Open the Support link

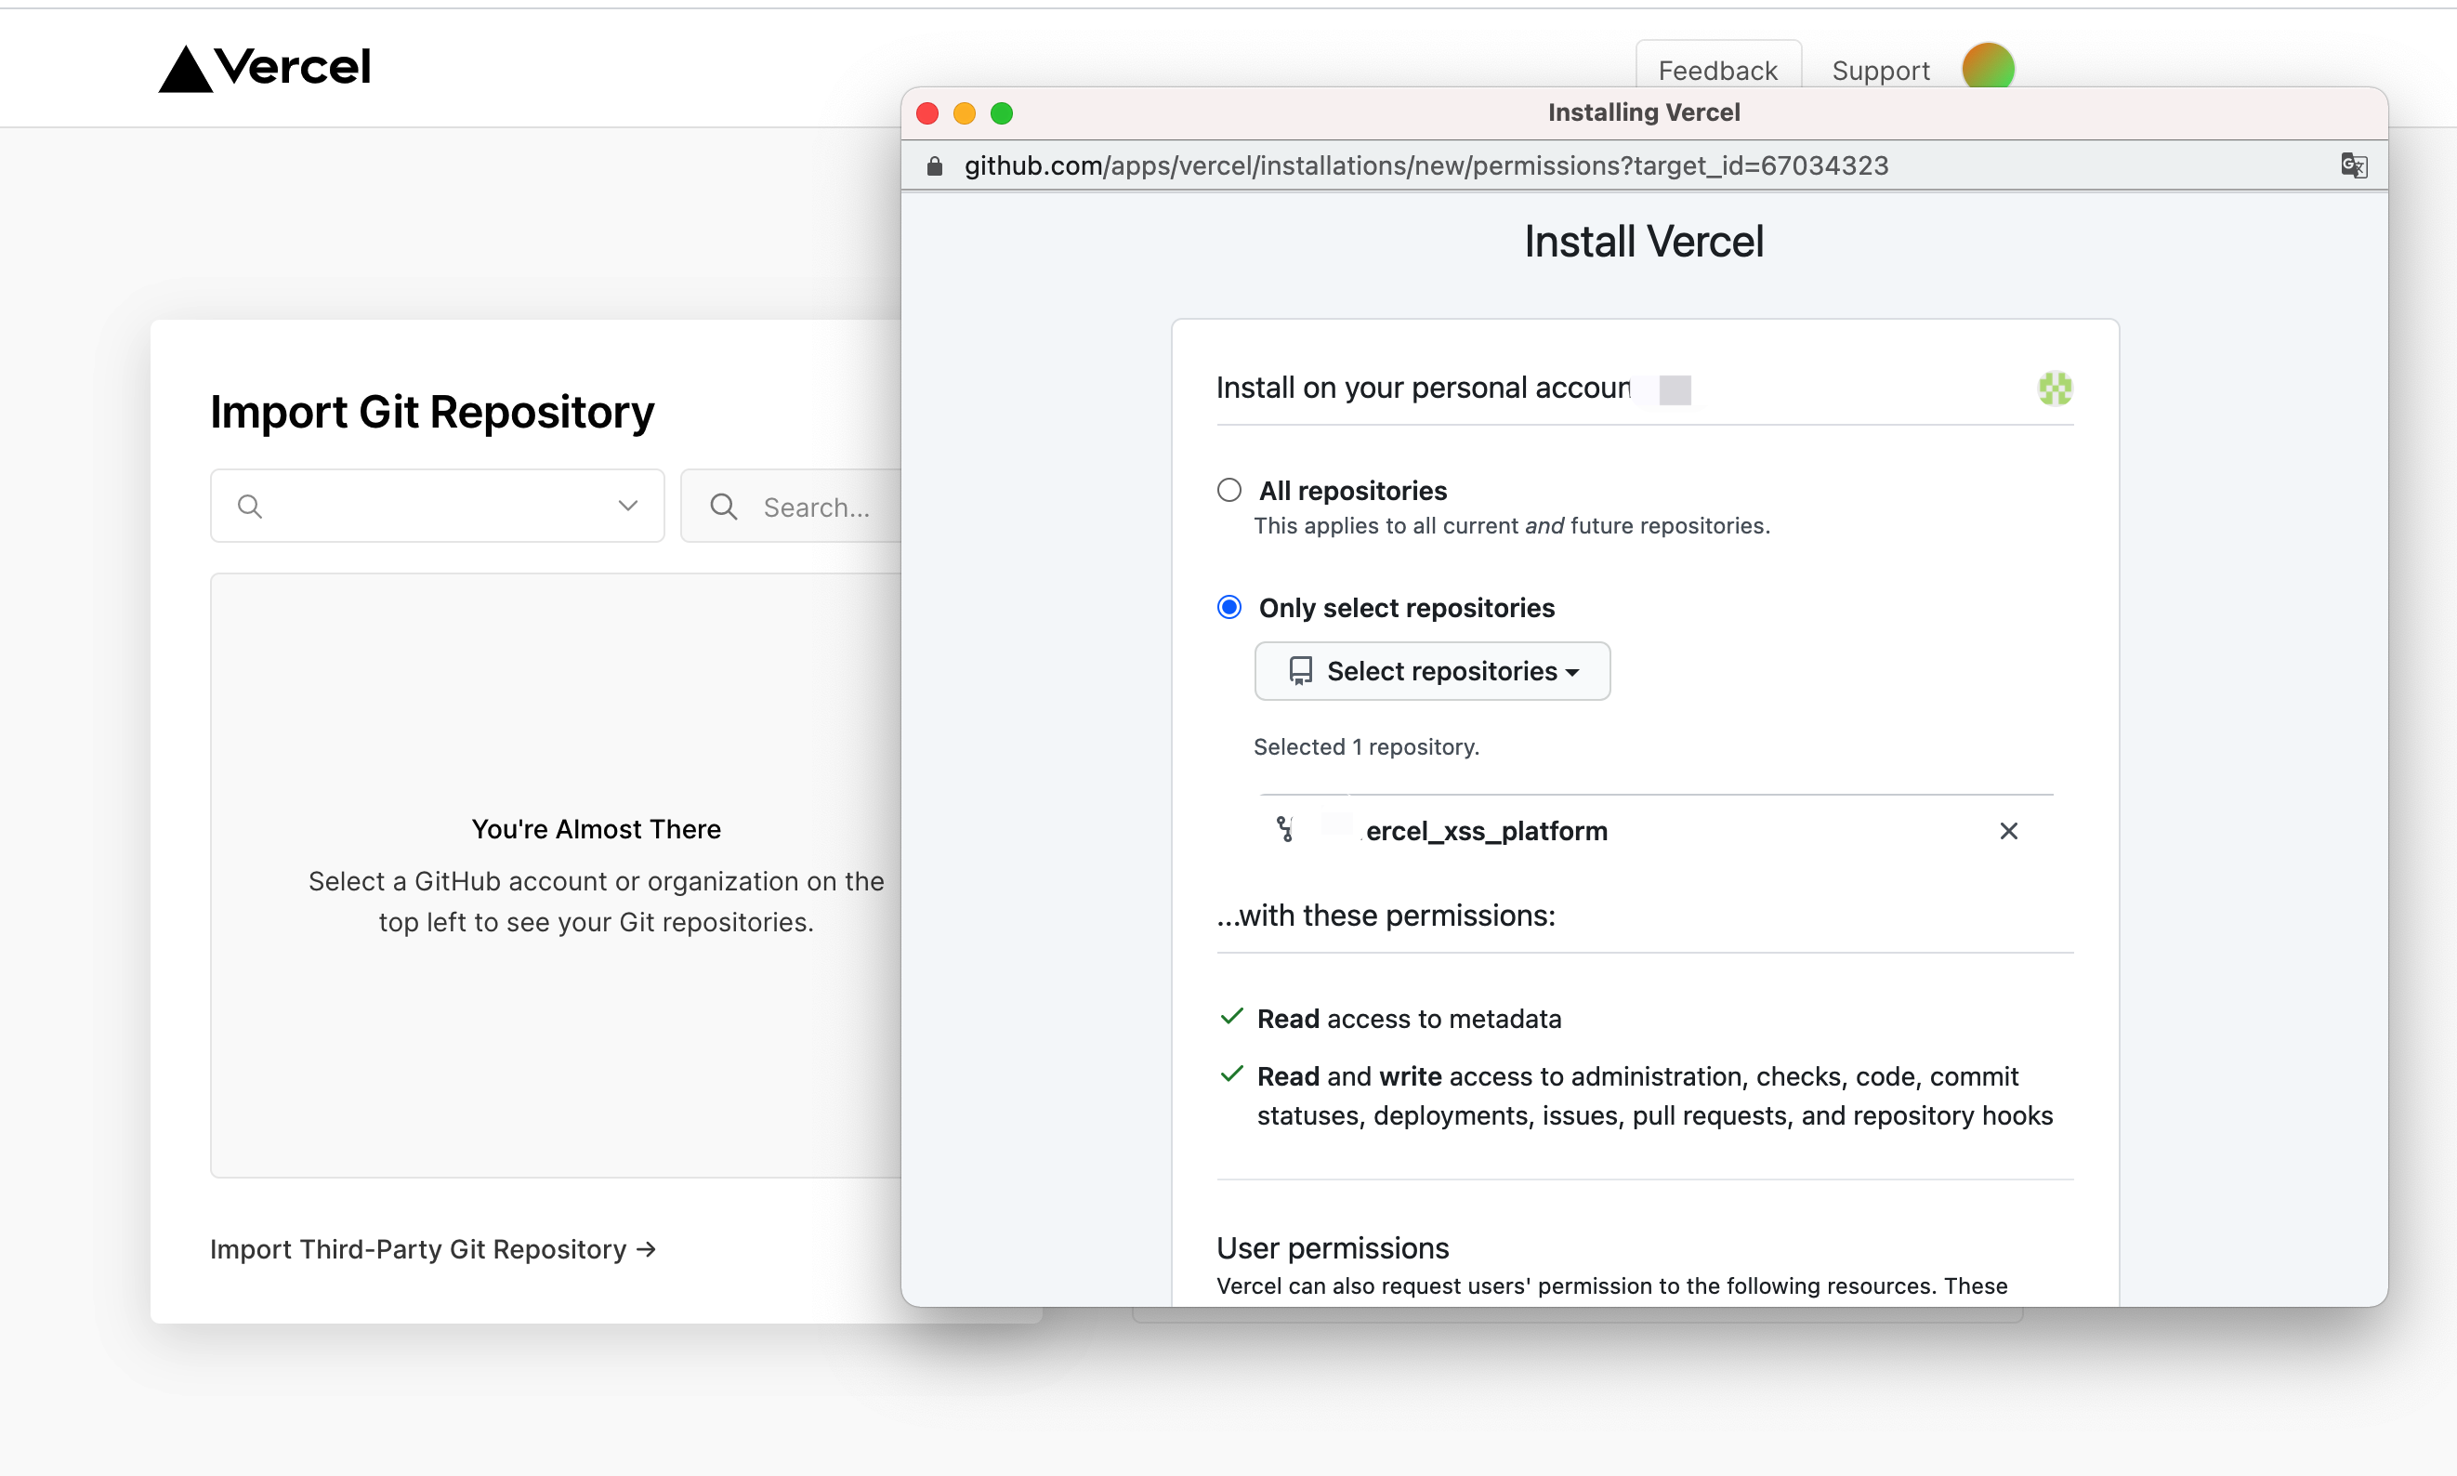tap(1879, 71)
